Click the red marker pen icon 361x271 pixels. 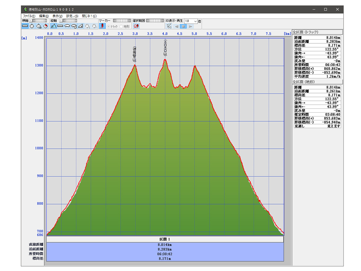pyautogui.click(x=102, y=26)
